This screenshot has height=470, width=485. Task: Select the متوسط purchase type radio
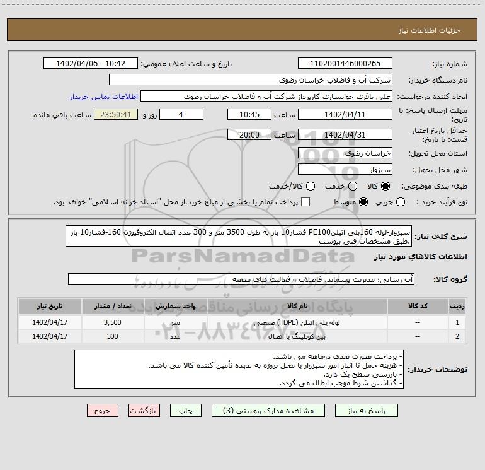point(363,202)
